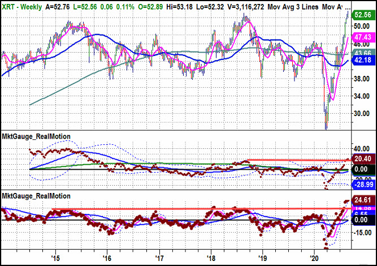The height and width of the screenshot is (266, 377).
Task: Click the green 52.56 last price label
Action: click(363, 15)
